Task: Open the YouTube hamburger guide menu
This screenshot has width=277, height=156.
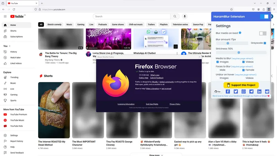Action: (5, 16)
